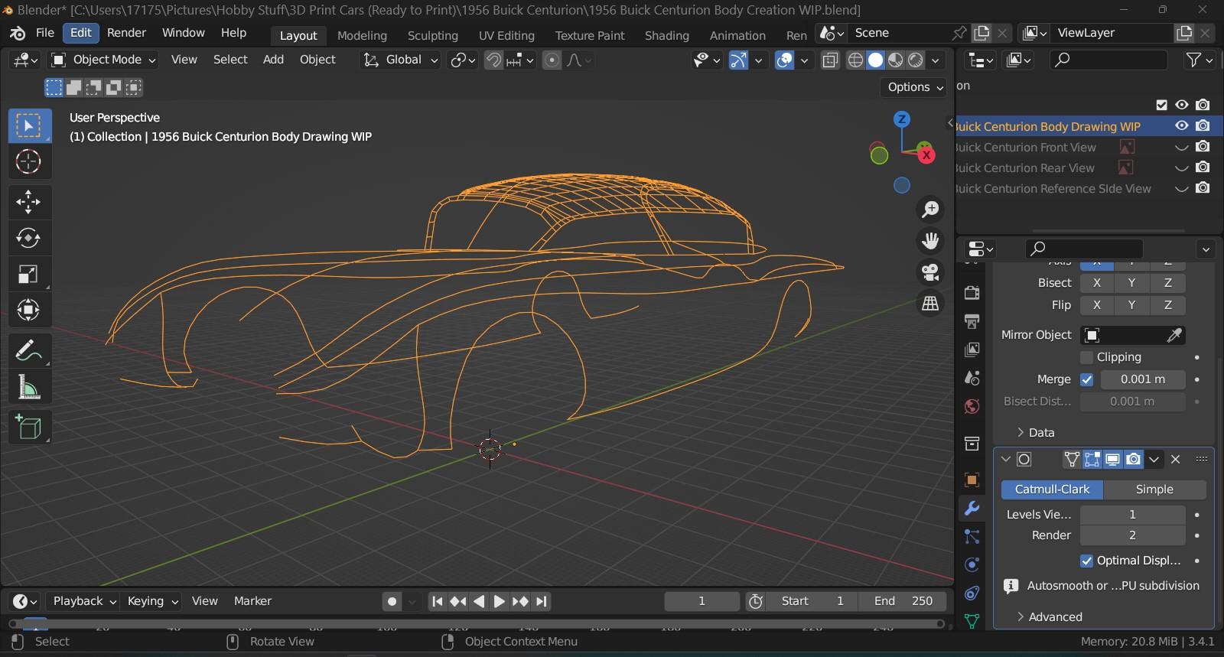Click the Mirror Object eyedropper icon
This screenshot has height=657, width=1224.
[x=1174, y=335]
